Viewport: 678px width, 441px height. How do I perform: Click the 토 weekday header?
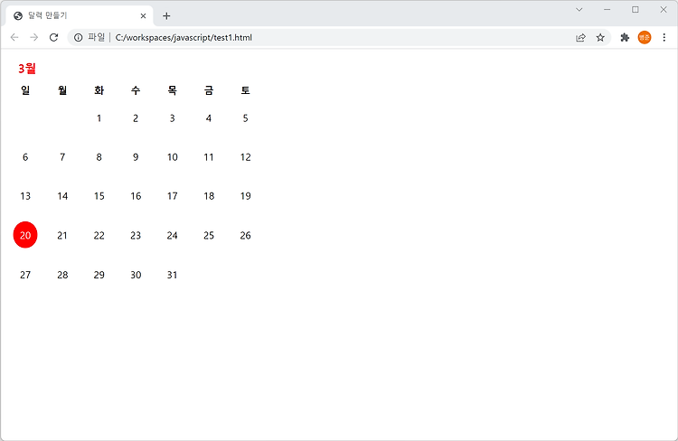tap(246, 90)
